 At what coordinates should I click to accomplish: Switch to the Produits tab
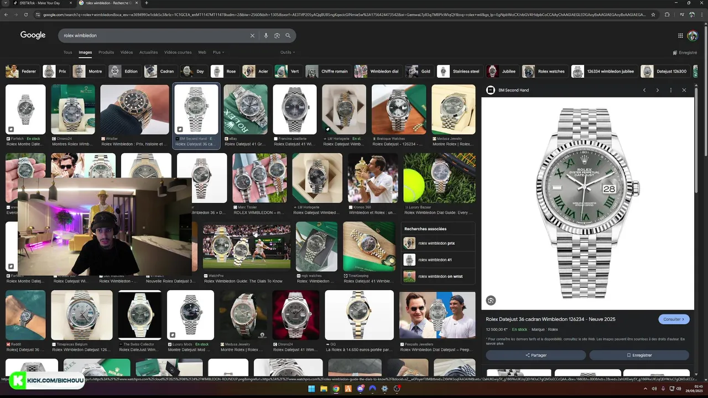point(106,53)
